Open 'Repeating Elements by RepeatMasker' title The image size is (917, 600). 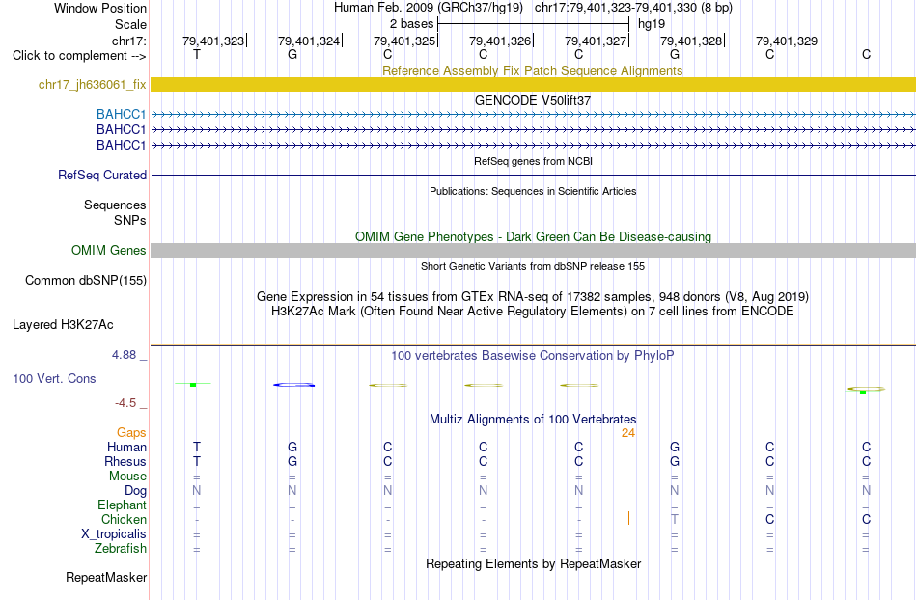(x=533, y=563)
